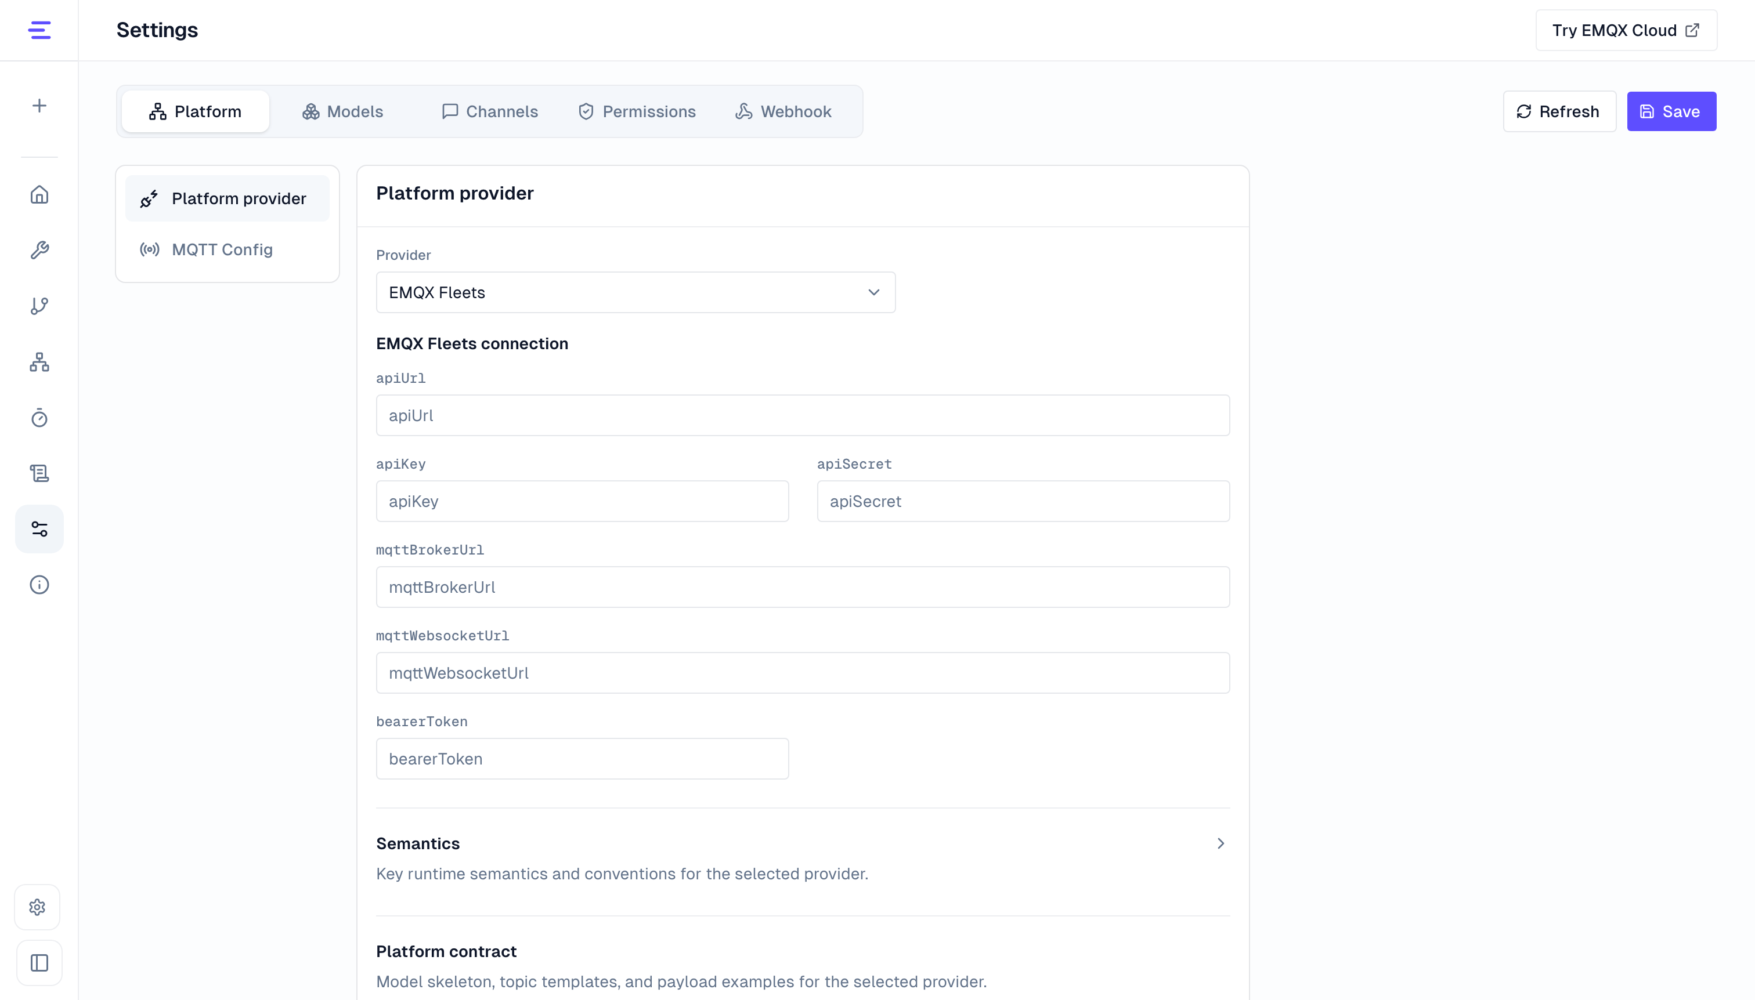
Task: Focus the apiUrl input field
Action: [803, 415]
